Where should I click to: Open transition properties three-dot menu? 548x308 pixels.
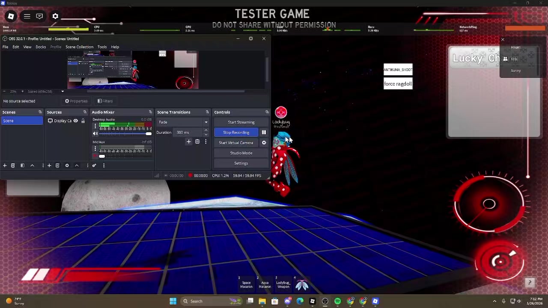click(x=205, y=142)
